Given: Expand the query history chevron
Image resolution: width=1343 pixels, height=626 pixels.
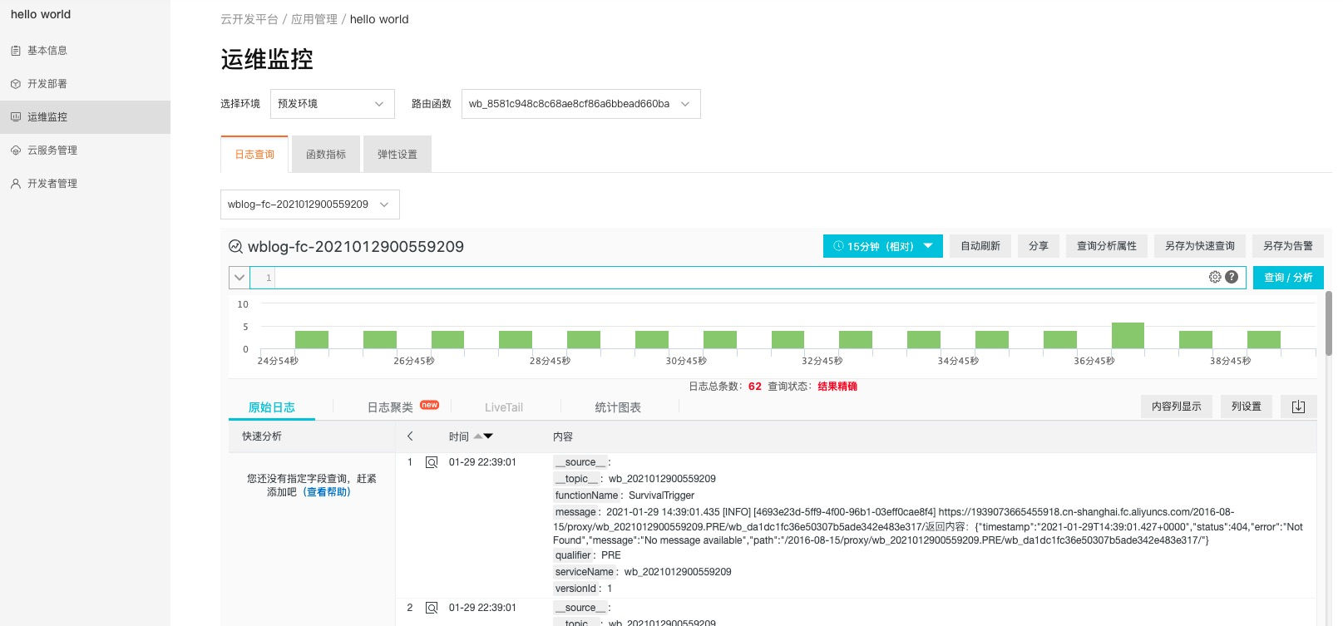Looking at the screenshot, I should [x=239, y=278].
